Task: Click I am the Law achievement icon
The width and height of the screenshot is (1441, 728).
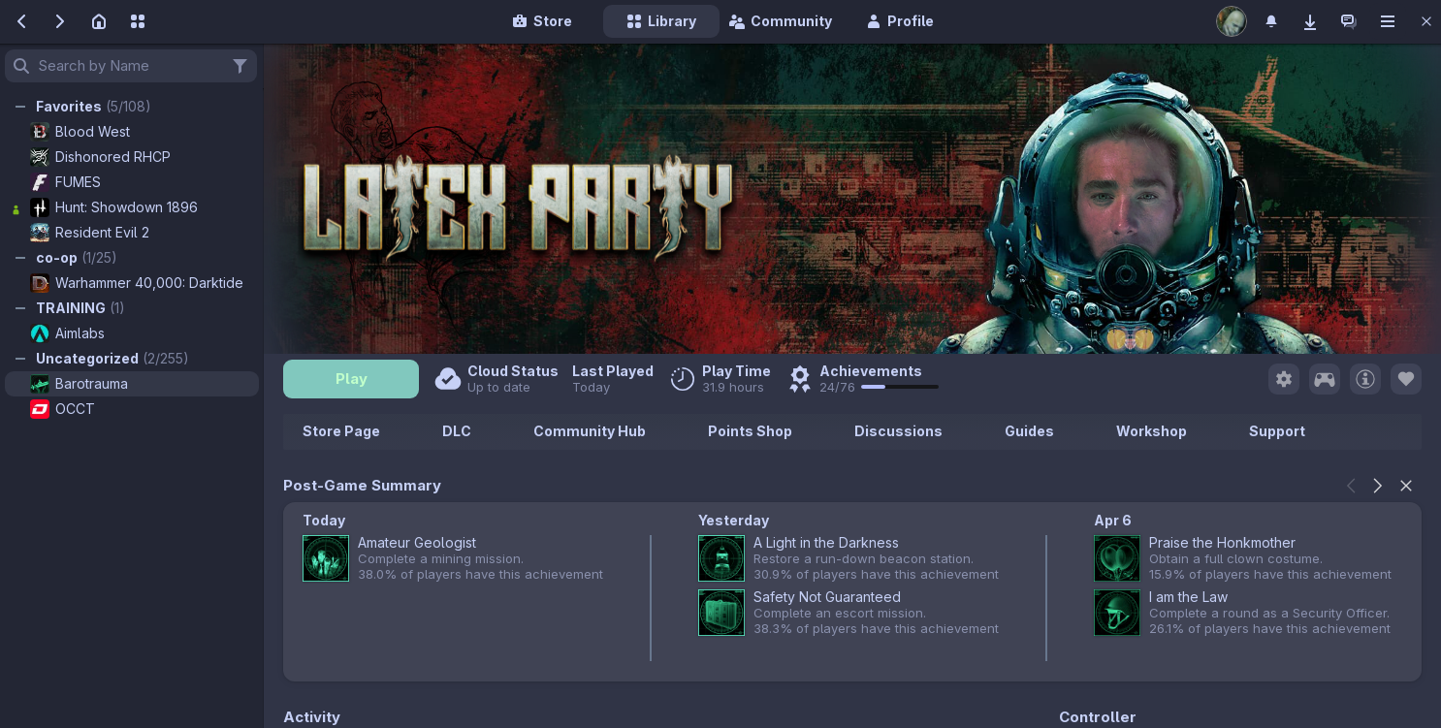Action: 1117,613
